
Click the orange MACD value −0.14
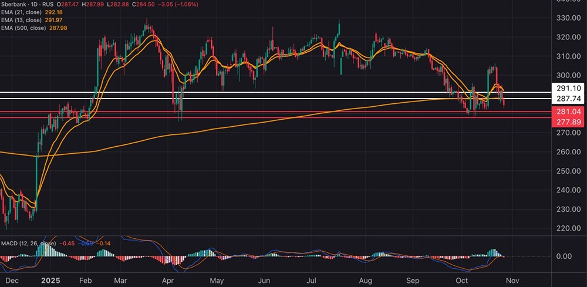pos(103,244)
